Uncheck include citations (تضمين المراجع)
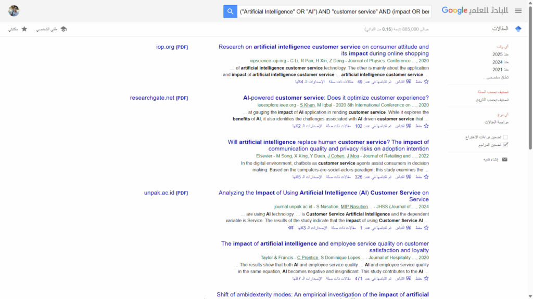This screenshot has height=299, width=533. pos(505,145)
